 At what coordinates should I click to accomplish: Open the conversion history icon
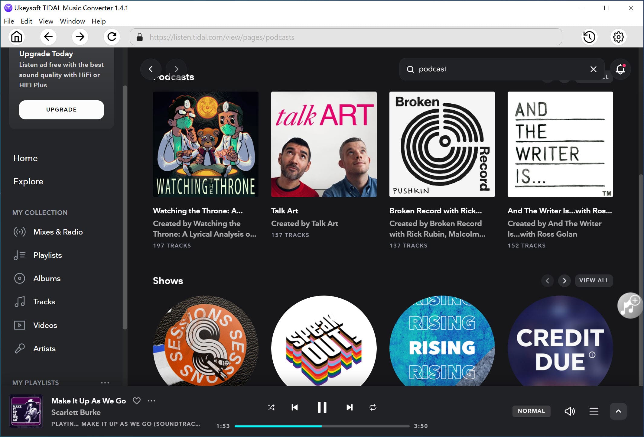pos(589,37)
